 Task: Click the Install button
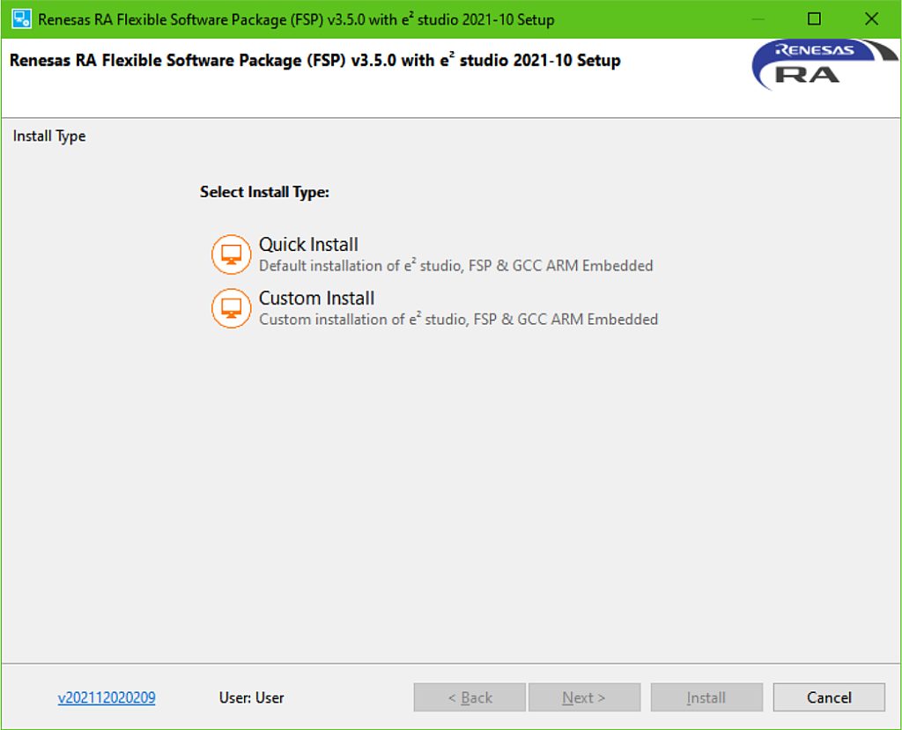pos(706,697)
